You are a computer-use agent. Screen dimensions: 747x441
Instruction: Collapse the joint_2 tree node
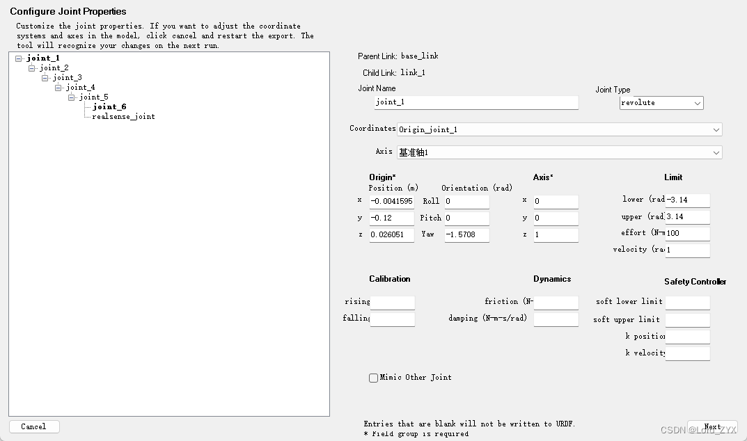pyautogui.click(x=32, y=68)
